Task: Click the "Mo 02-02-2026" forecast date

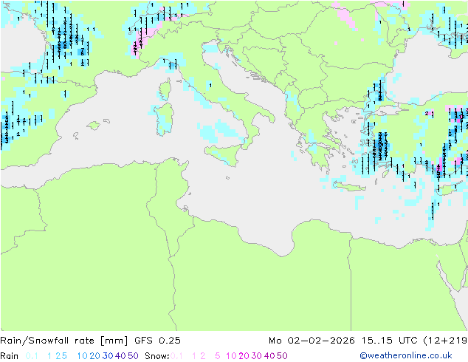Action: [312, 340]
